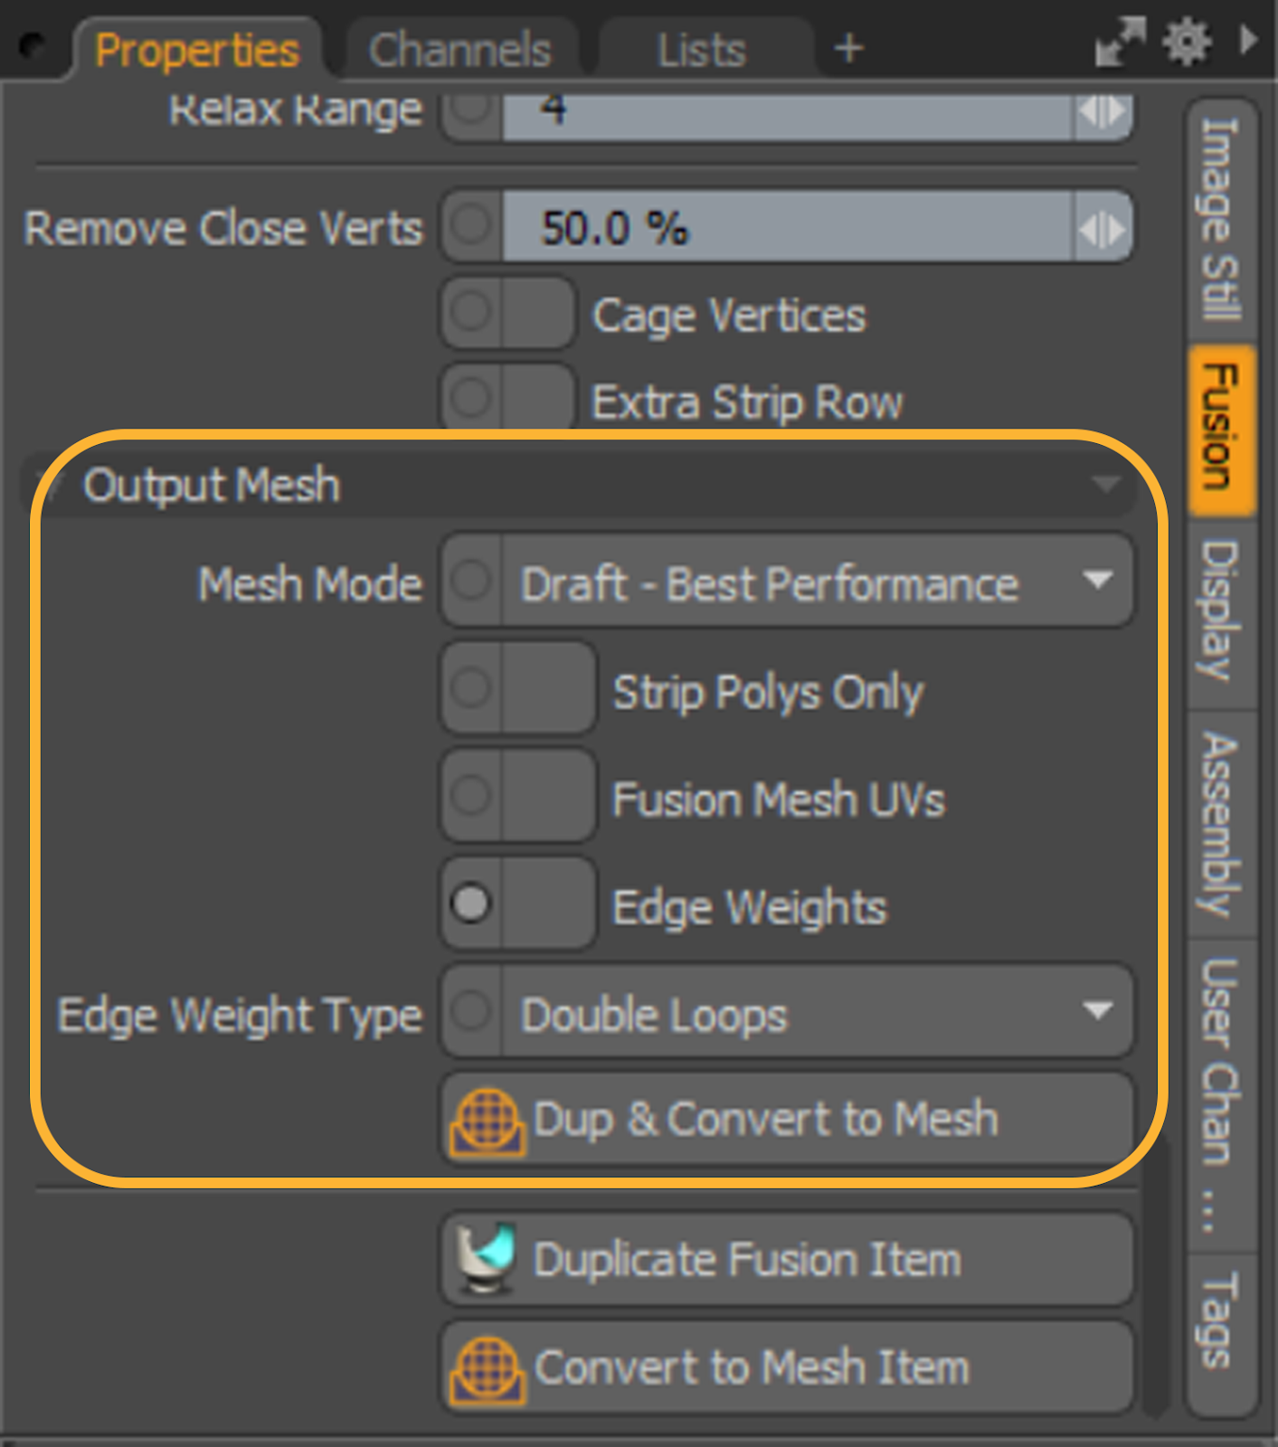Toggle the Cage Vertices checkbox
The image size is (1278, 1447).
pyautogui.click(x=507, y=313)
